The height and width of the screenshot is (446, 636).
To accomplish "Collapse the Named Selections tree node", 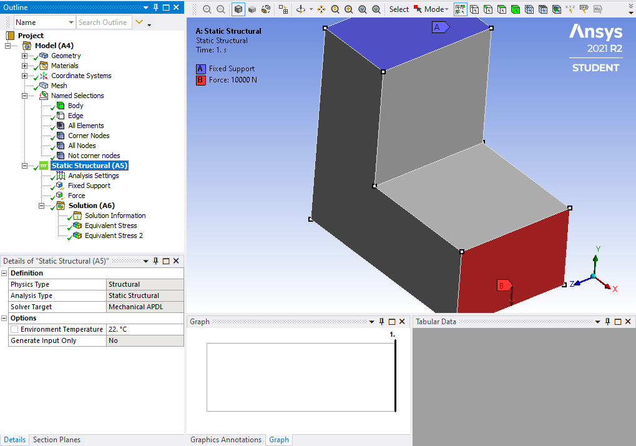I will (25, 96).
